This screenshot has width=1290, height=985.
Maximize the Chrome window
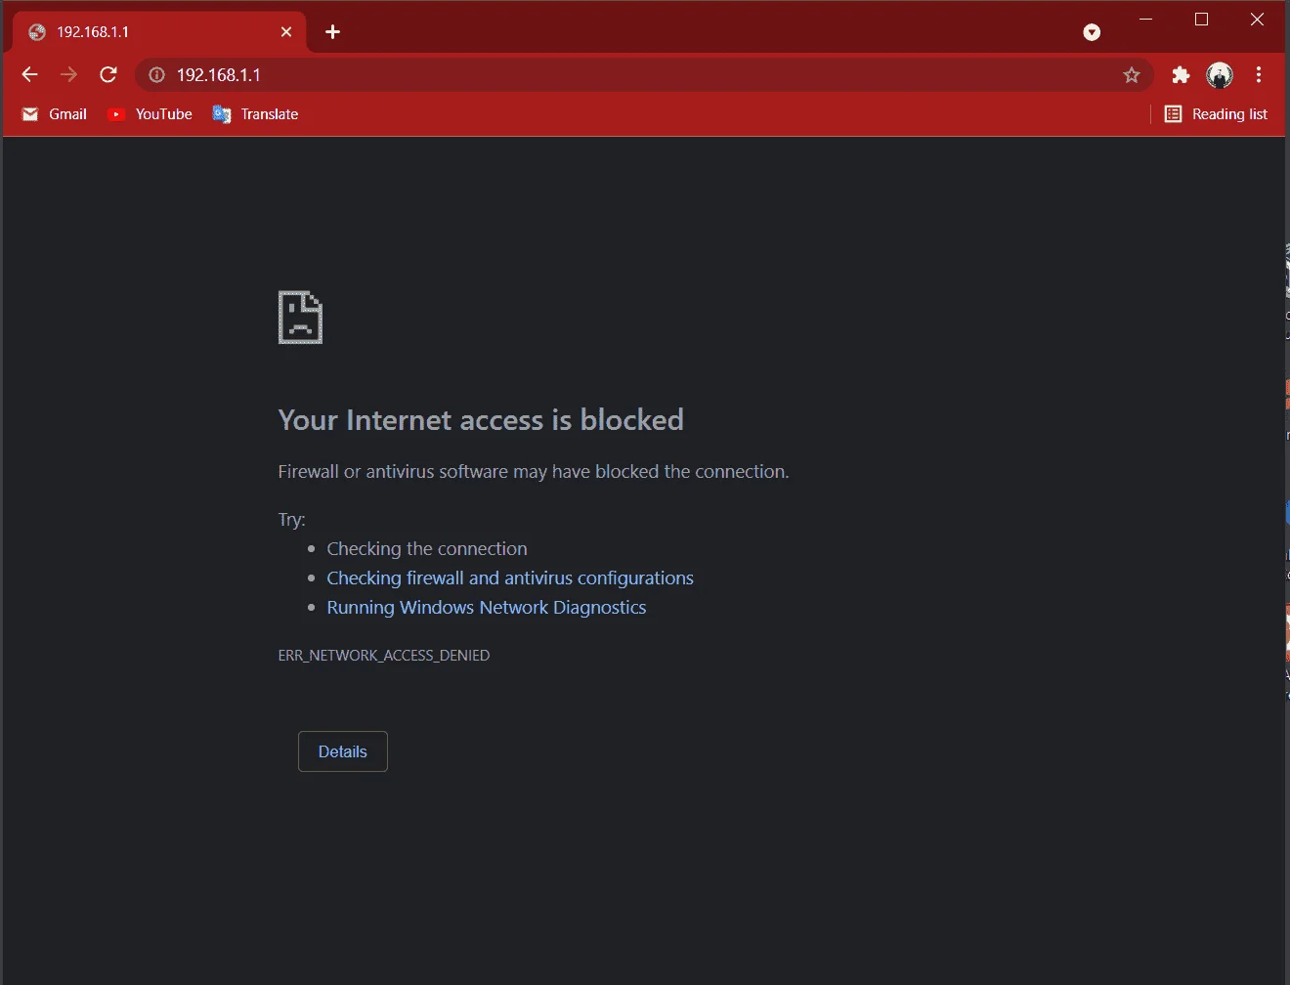coord(1202,20)
